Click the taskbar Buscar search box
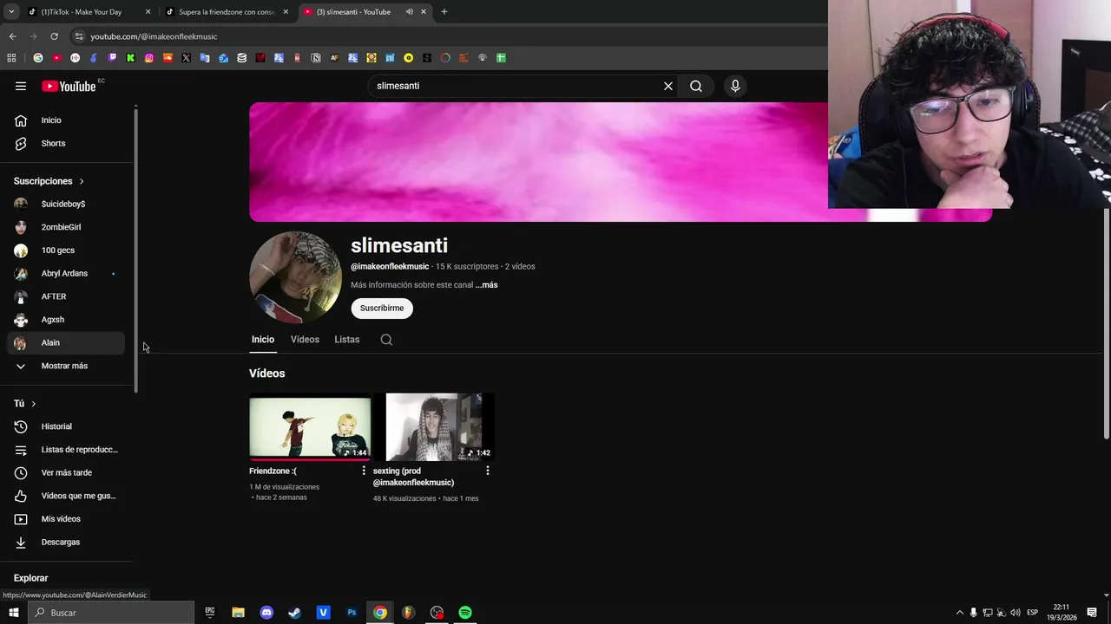The width and height of the screenshot is (1111, 624). [x=110, y=613]
